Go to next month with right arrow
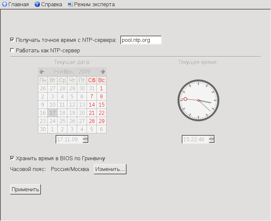 click(x=103, y=72)
